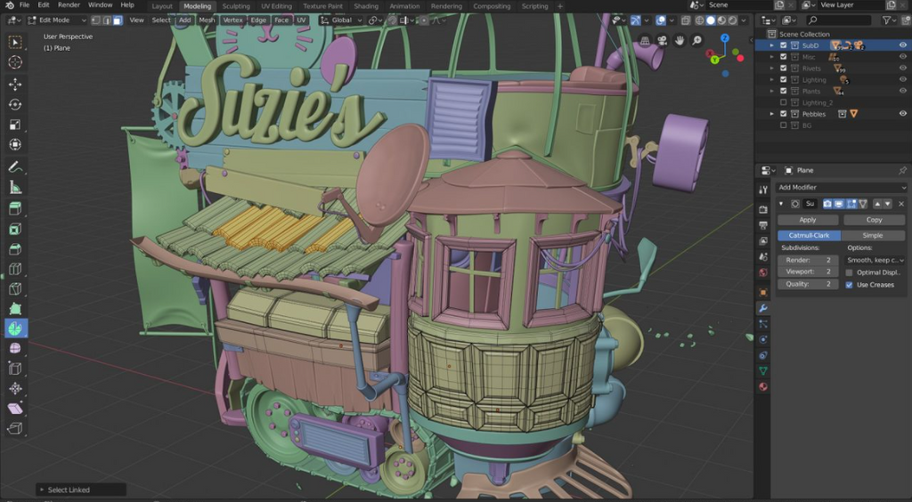Select the Edge Slide tool
This screenshot has width=912, height=502.
click(15, 368)
